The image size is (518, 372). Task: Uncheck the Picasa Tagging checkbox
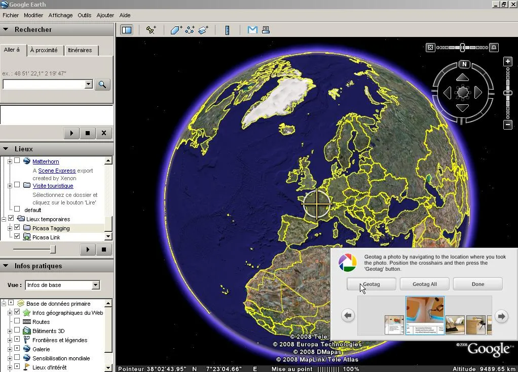click(x=17, y=227)
